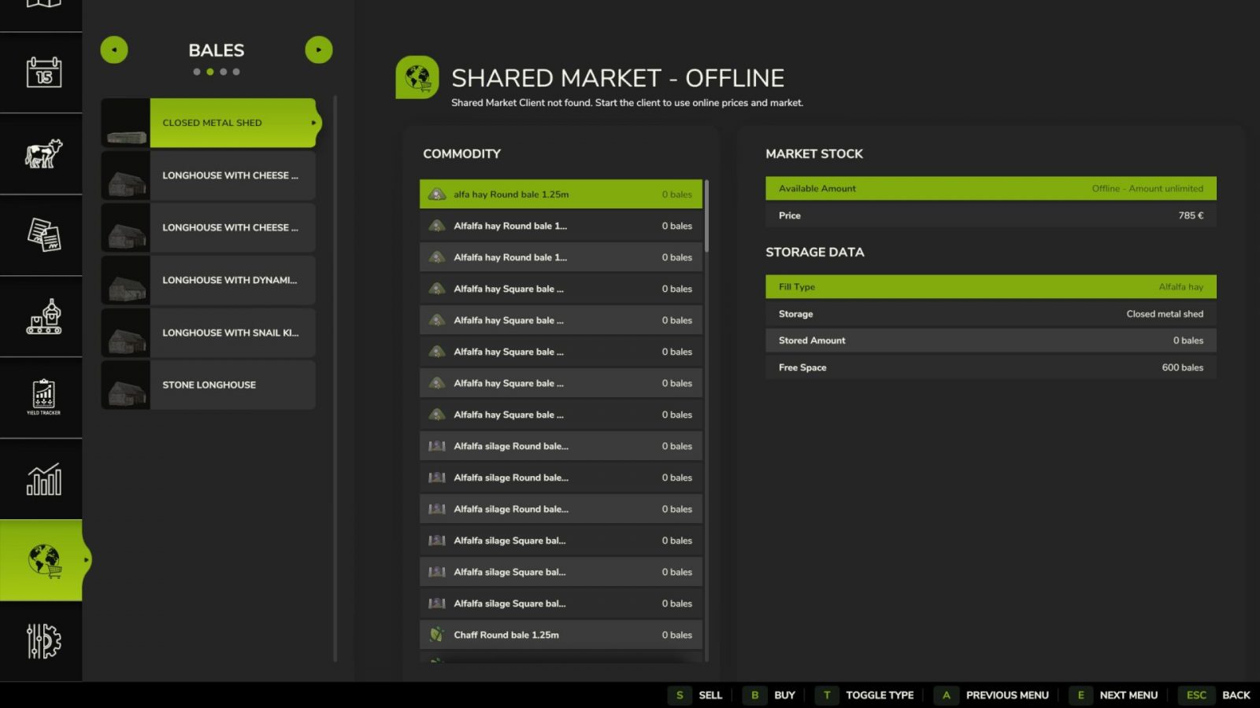
Task: Open the animals (cow) menu icon
Action: (x=43, y=153)
